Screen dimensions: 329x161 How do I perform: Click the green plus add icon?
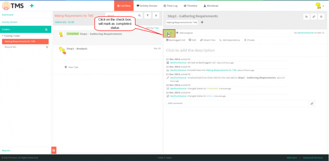[32, 6]
